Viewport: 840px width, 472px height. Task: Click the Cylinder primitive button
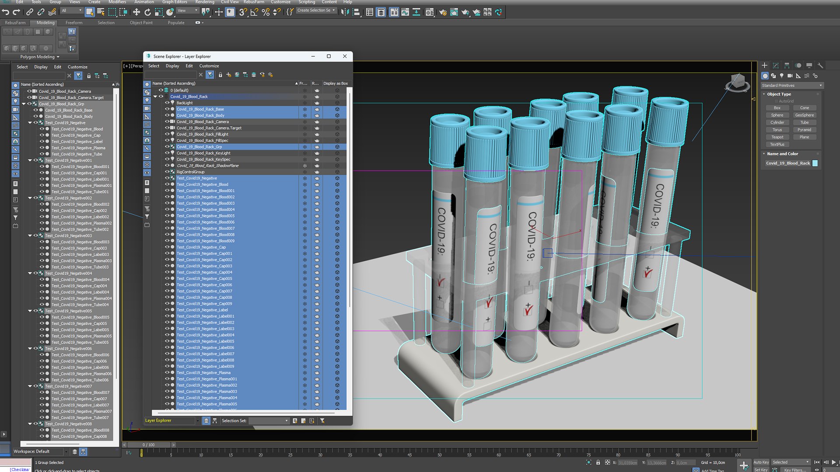pyautogui.click(x=777, y=122)
